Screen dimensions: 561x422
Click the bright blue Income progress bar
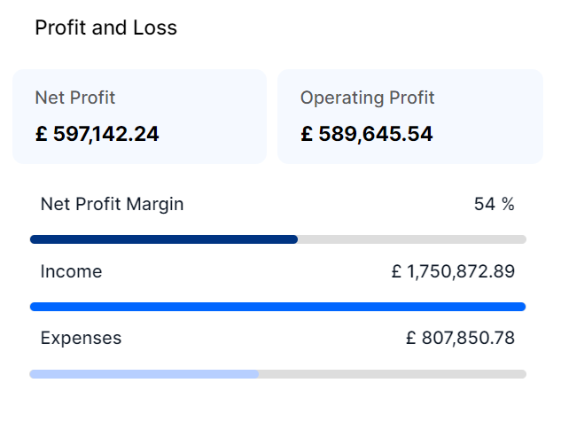click(x=277, y=307)
